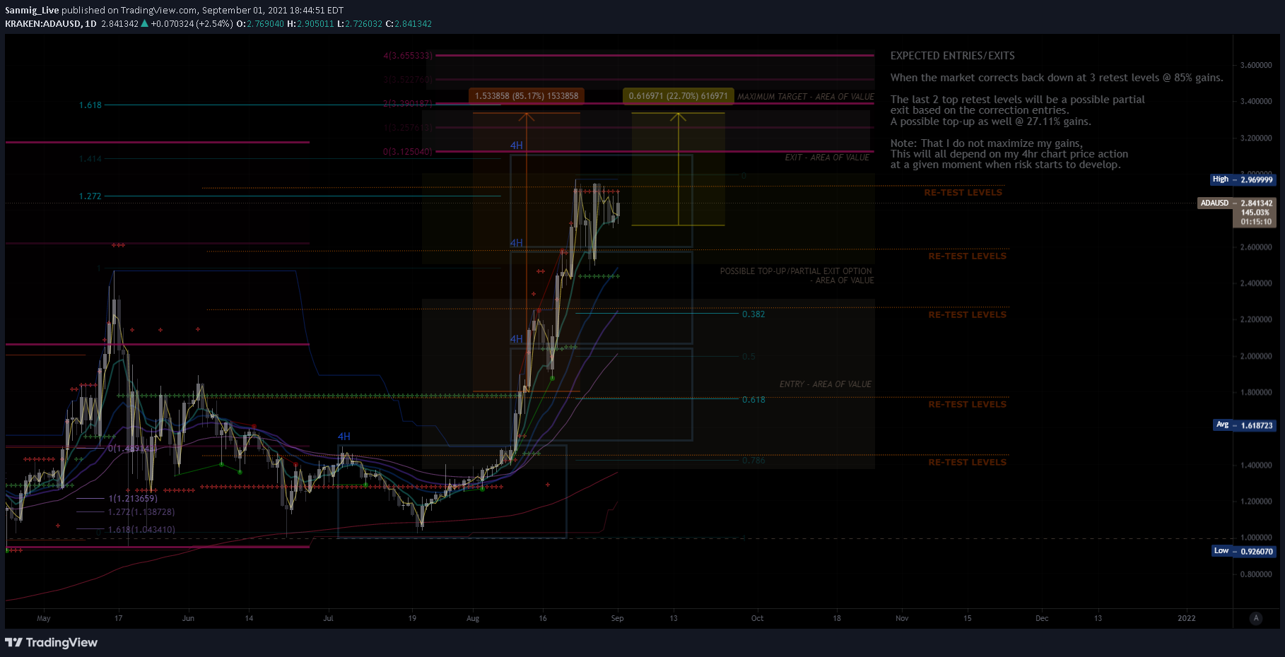
Task: Click the 1.000000 value on the price axis
Action: [x=1256, y=538]
